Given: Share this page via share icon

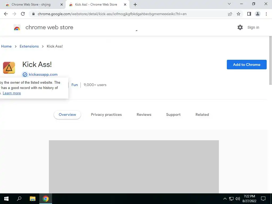Looking at the screenshot, I should [x=230, y=14].
